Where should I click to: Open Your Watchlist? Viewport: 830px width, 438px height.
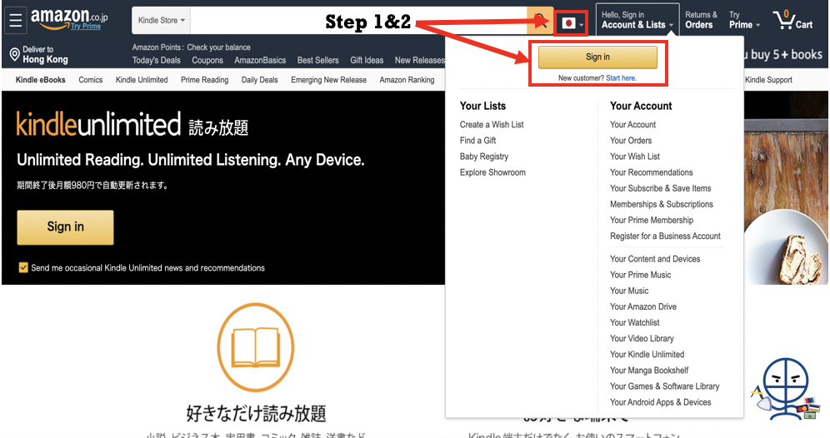pyautogui.click(x=634, y=323)
